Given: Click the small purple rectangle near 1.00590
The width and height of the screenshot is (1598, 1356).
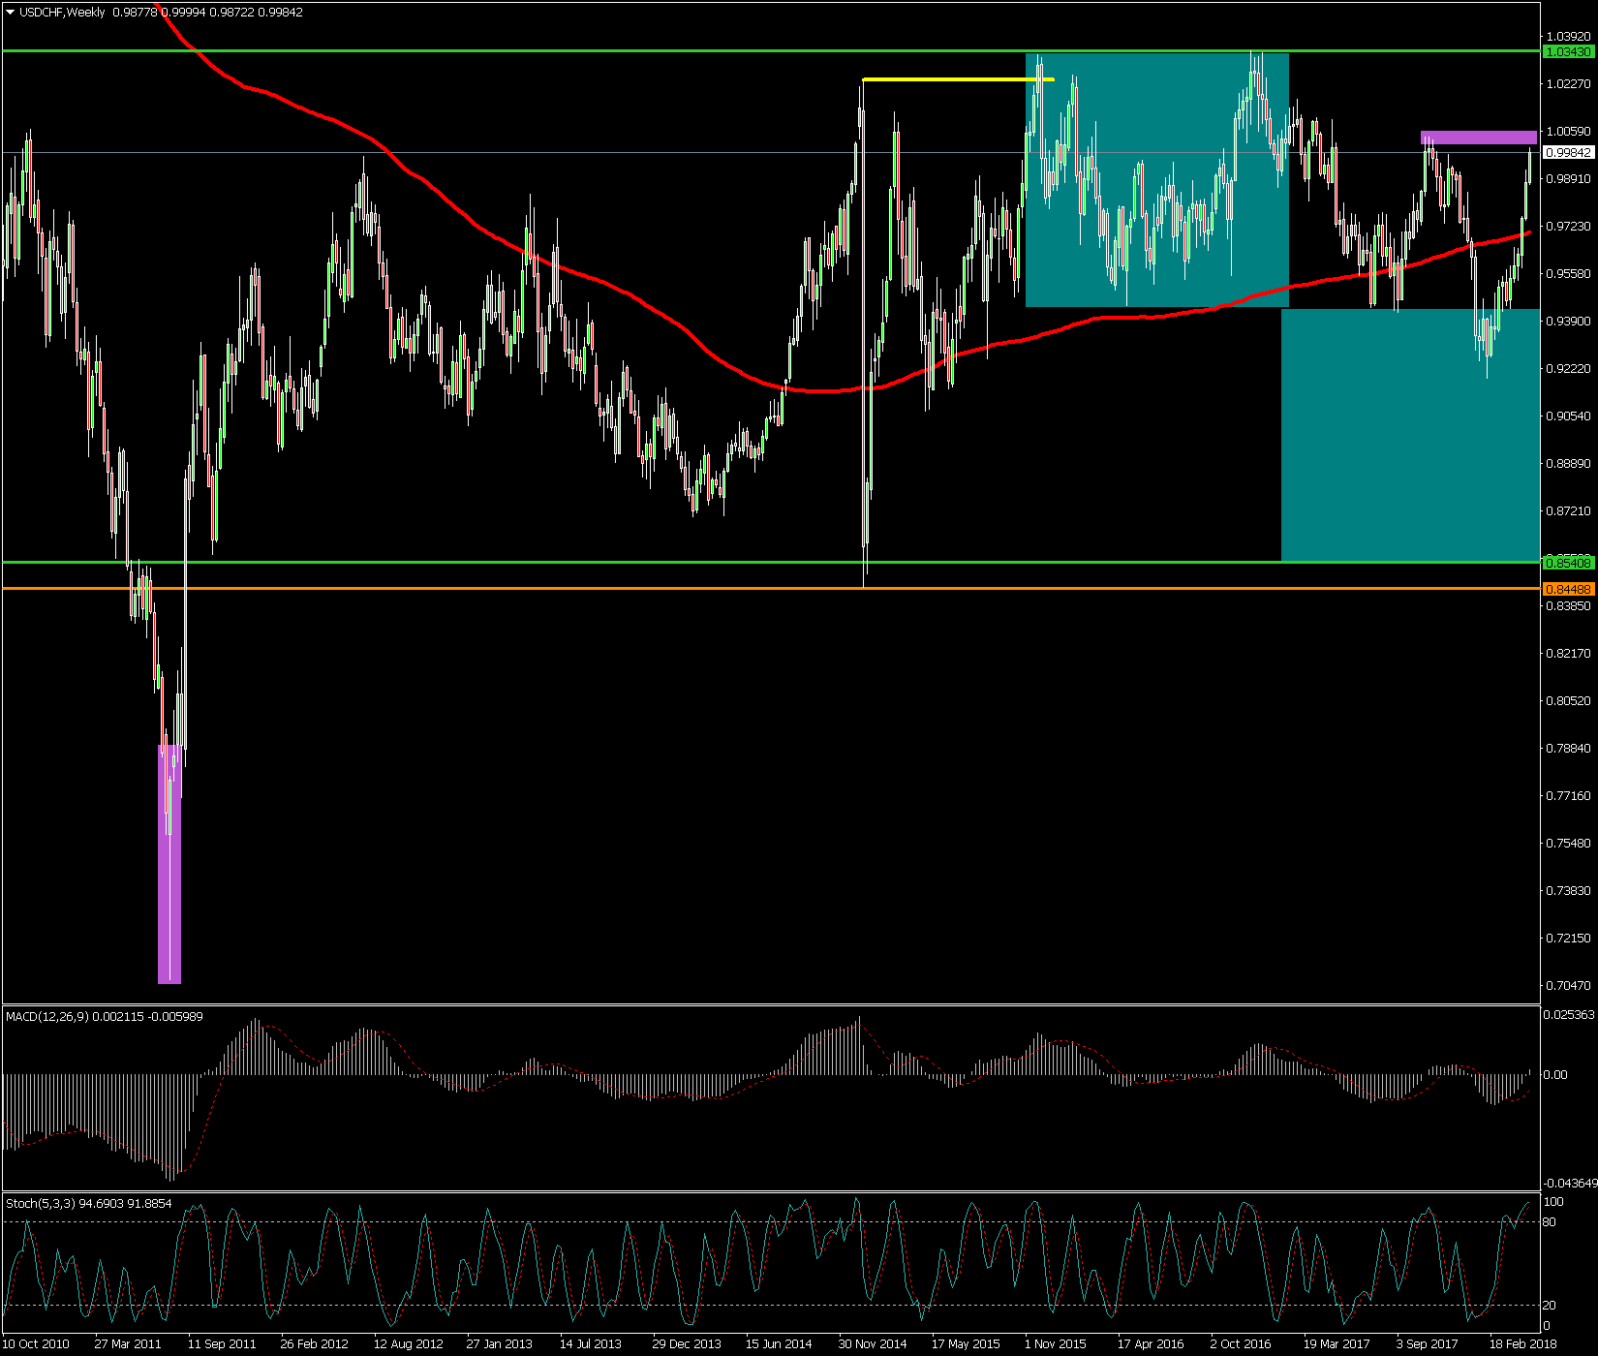Looking at the screenshot, I should 1478,138.
